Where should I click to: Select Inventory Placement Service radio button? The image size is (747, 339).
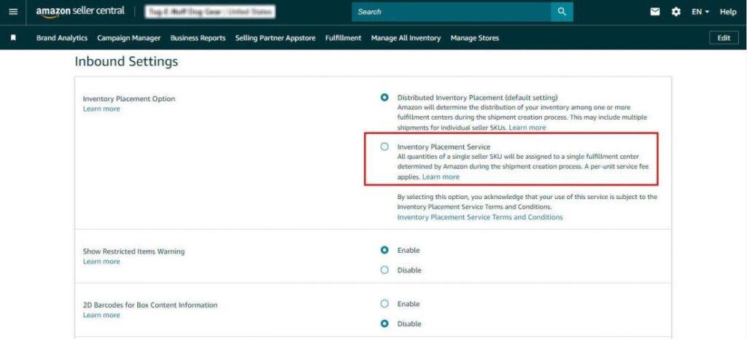384,147
